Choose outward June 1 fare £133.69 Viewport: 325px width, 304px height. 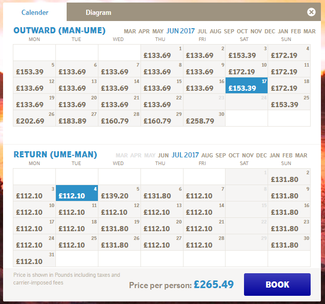pos(162,52)
